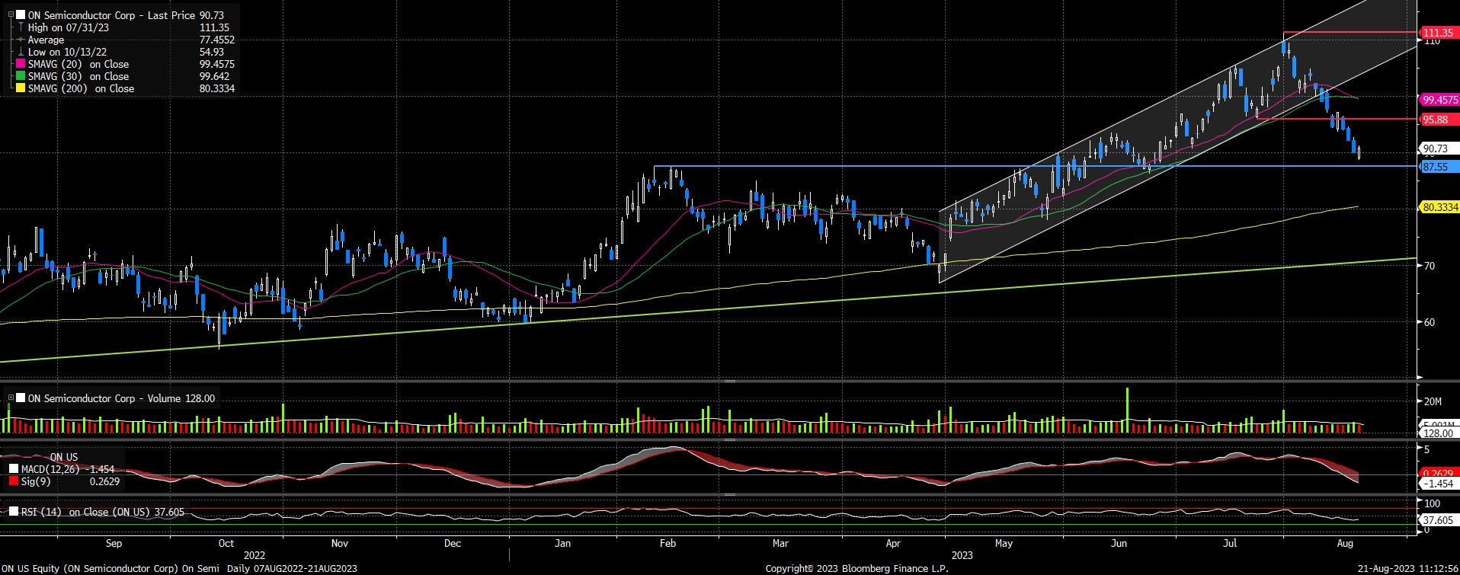Click the 'Apr' month label on time axis
The width and height of the screenshot is (1460, 575).
pos(894,543)
